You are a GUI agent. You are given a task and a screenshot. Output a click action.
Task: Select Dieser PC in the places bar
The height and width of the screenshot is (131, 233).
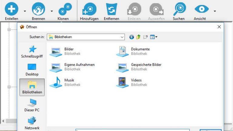click(x=32, y=105)
